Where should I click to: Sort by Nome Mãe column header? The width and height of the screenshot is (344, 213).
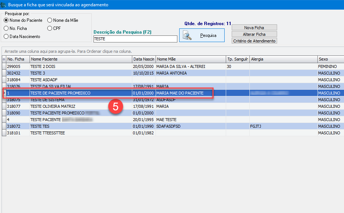pos(190,59)
